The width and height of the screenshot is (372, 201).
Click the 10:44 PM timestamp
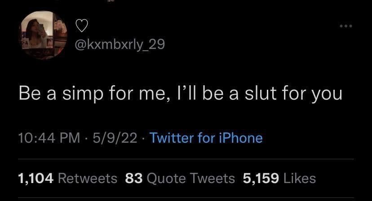[x=49, y=138]
